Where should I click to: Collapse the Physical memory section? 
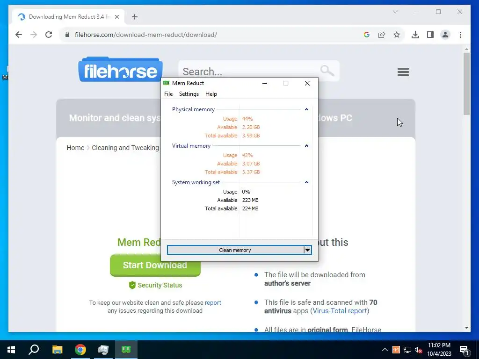click(x=306, y=109)
